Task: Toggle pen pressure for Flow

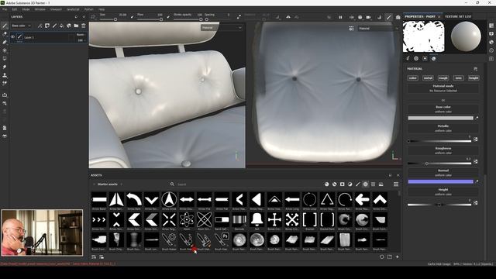Action: pos(168,16)
